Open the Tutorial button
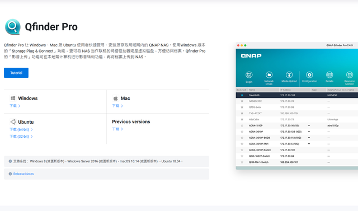358x211 pixels. coord(16,73)
